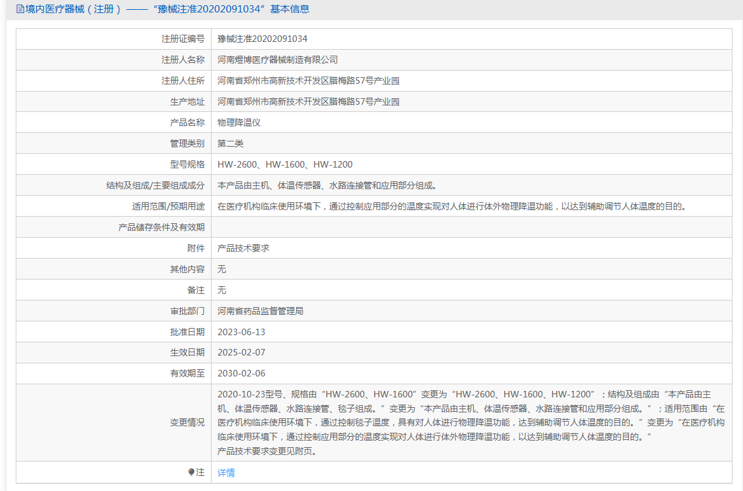Click the 生效日期 label

pos(187,352)
